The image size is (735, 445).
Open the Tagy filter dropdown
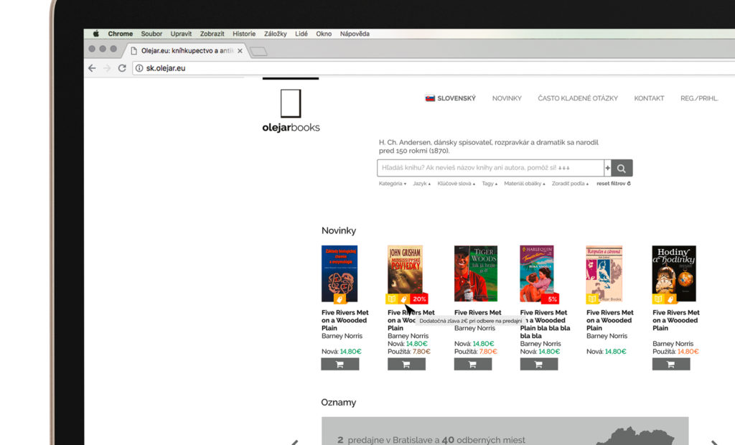point(490,184)
